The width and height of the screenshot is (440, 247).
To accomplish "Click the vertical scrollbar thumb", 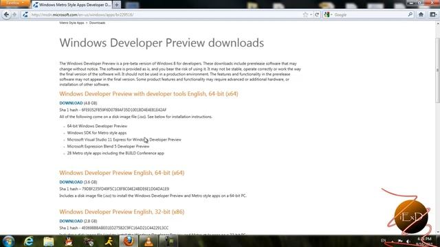I will click(437, 70).
